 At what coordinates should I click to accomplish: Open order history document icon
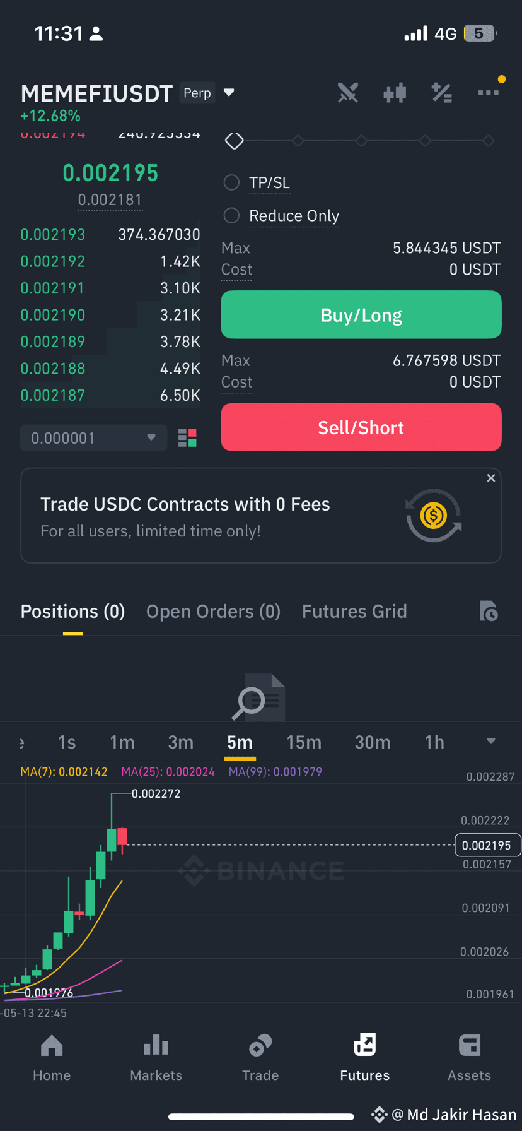click(x=489, y=611)
